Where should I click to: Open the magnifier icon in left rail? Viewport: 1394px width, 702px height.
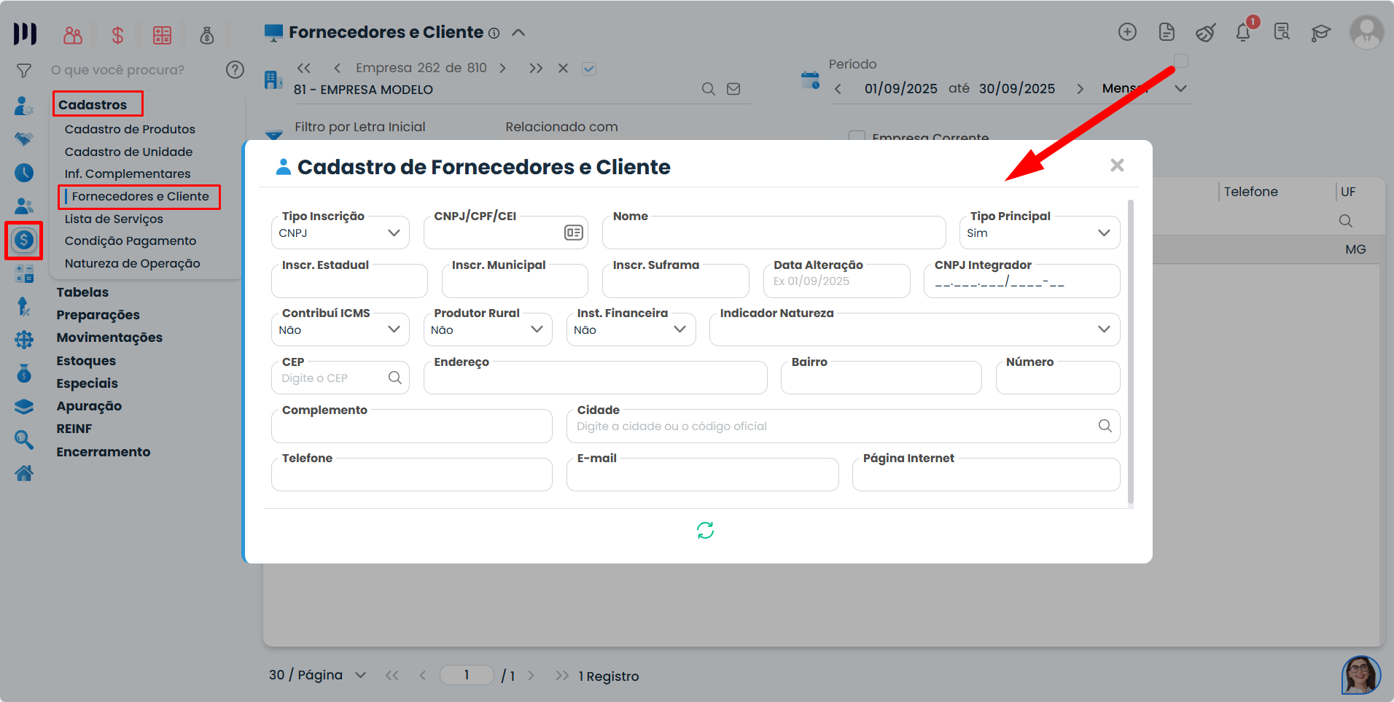point(24,440)
